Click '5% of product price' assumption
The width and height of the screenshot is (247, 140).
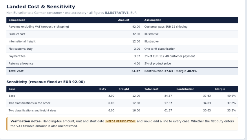pos(158,64)
